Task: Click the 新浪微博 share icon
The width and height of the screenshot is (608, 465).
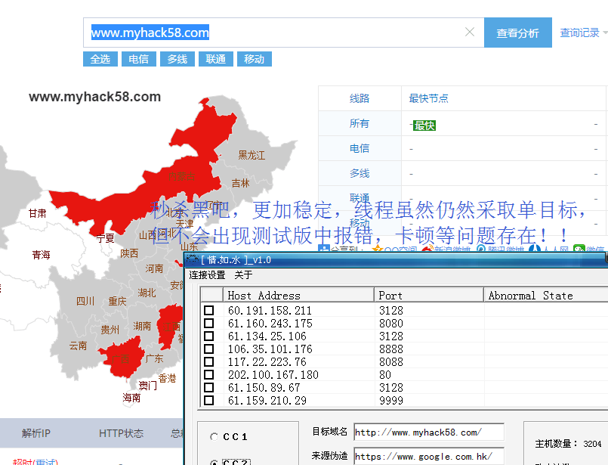Action: [427, 249]
